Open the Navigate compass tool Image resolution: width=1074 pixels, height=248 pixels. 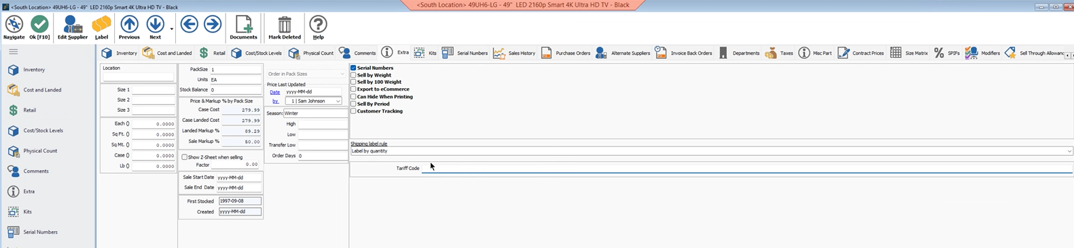[14, 27]
